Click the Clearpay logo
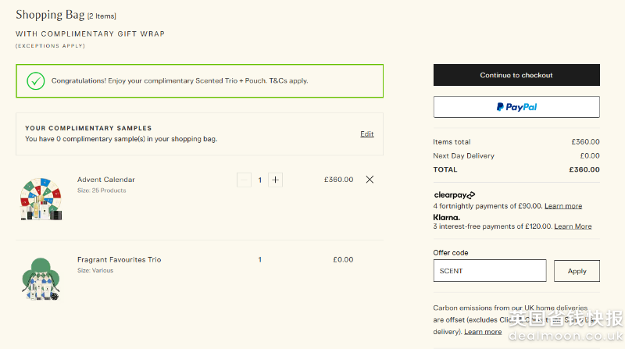This screenshot has width=625, height=349. (454, 194)
